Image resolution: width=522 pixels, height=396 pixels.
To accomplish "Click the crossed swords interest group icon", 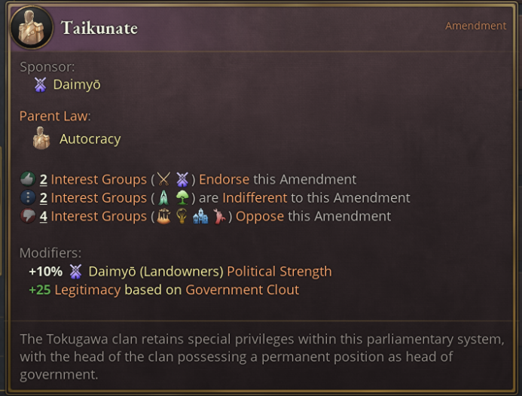I will click(163, 179).
